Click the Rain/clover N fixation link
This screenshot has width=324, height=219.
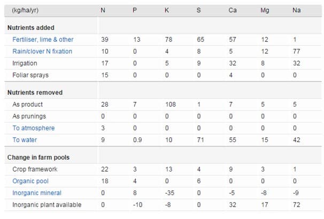coord(42,51)
